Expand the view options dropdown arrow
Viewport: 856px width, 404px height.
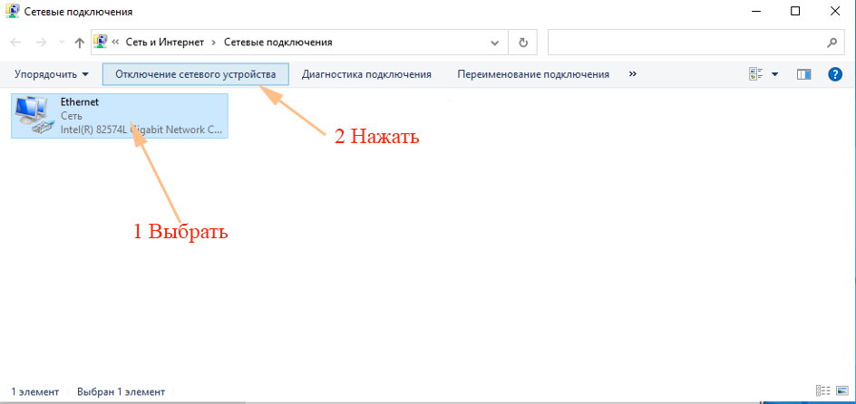[x=775, y=74]
